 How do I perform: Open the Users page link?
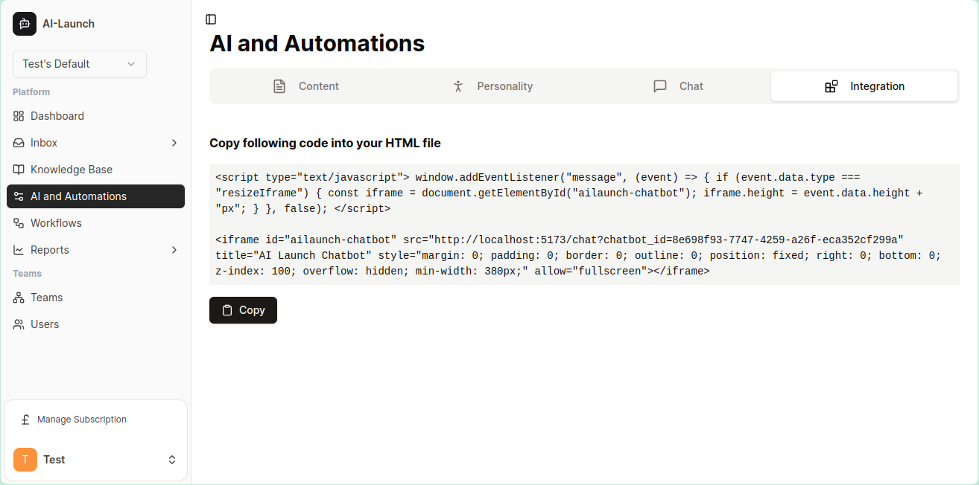(95, 324)
